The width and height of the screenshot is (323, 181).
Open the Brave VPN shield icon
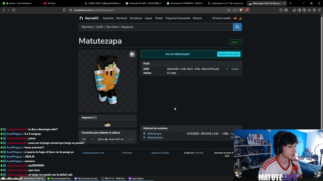(x=314, y=10)
